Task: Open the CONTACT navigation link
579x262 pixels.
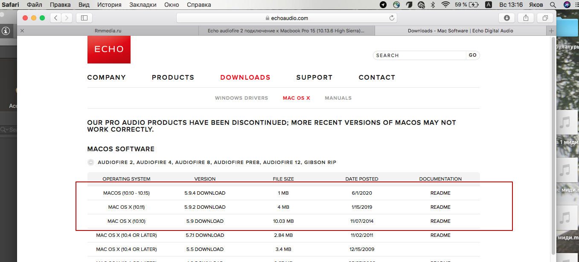Action: click(x=377, y=78)
